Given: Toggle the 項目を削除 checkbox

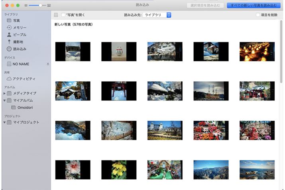Looking at the screenshot, I should click(258, 15).
